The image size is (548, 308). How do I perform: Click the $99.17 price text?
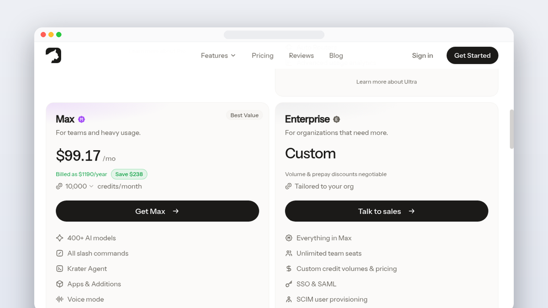coord(78,156)
